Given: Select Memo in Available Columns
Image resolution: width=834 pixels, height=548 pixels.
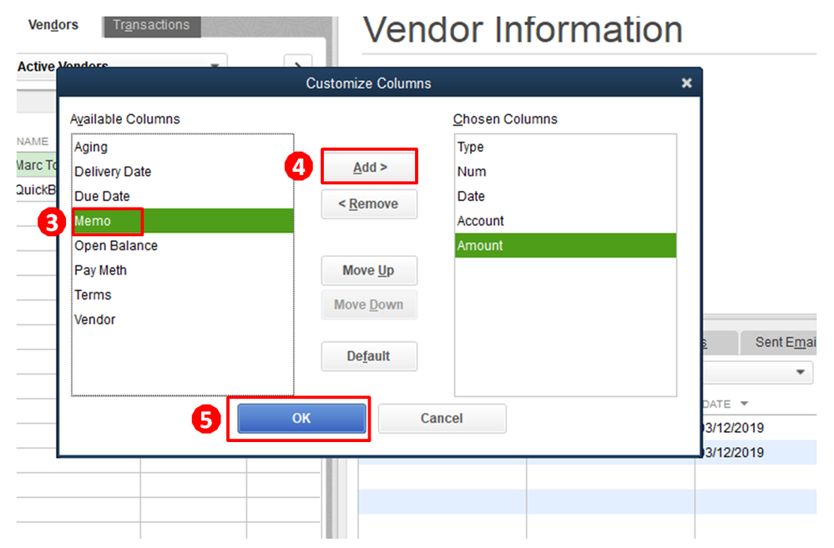Looking at the screenshot, I should point(183,221).
